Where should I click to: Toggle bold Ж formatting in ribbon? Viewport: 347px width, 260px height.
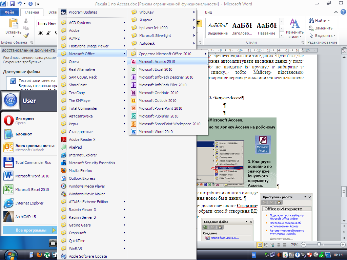41,33
